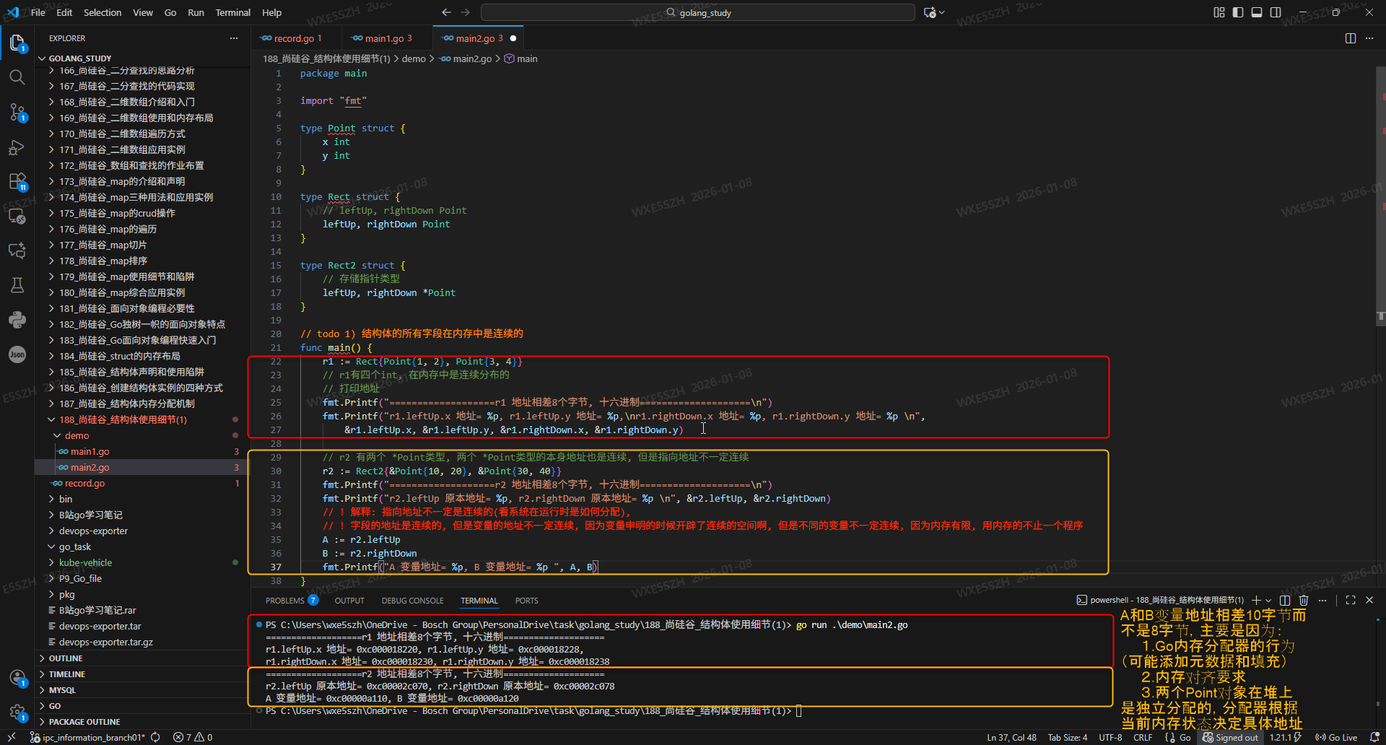Switch to the DEBUG CONSOLE panel tab
1386x745 pixels.
(413, 601)
